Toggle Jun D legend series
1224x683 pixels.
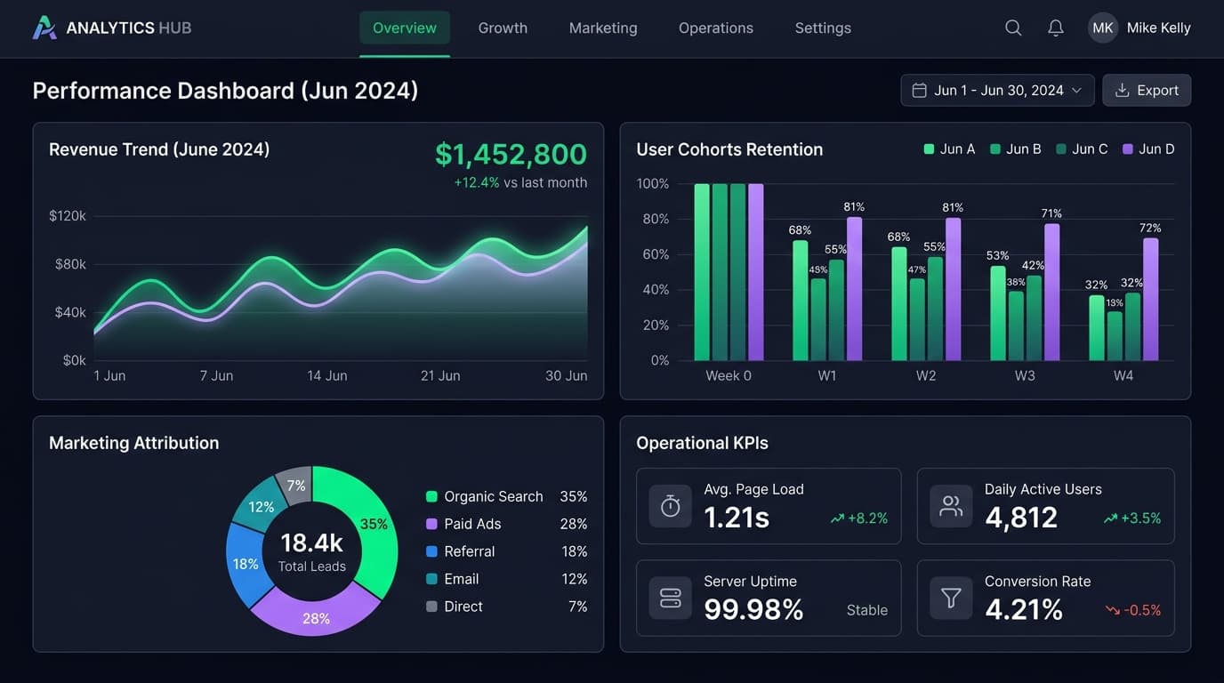pos(1148,149)
